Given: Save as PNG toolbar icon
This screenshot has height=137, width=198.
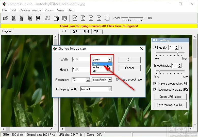Looking at the screenshot, I should coord(30,18).
